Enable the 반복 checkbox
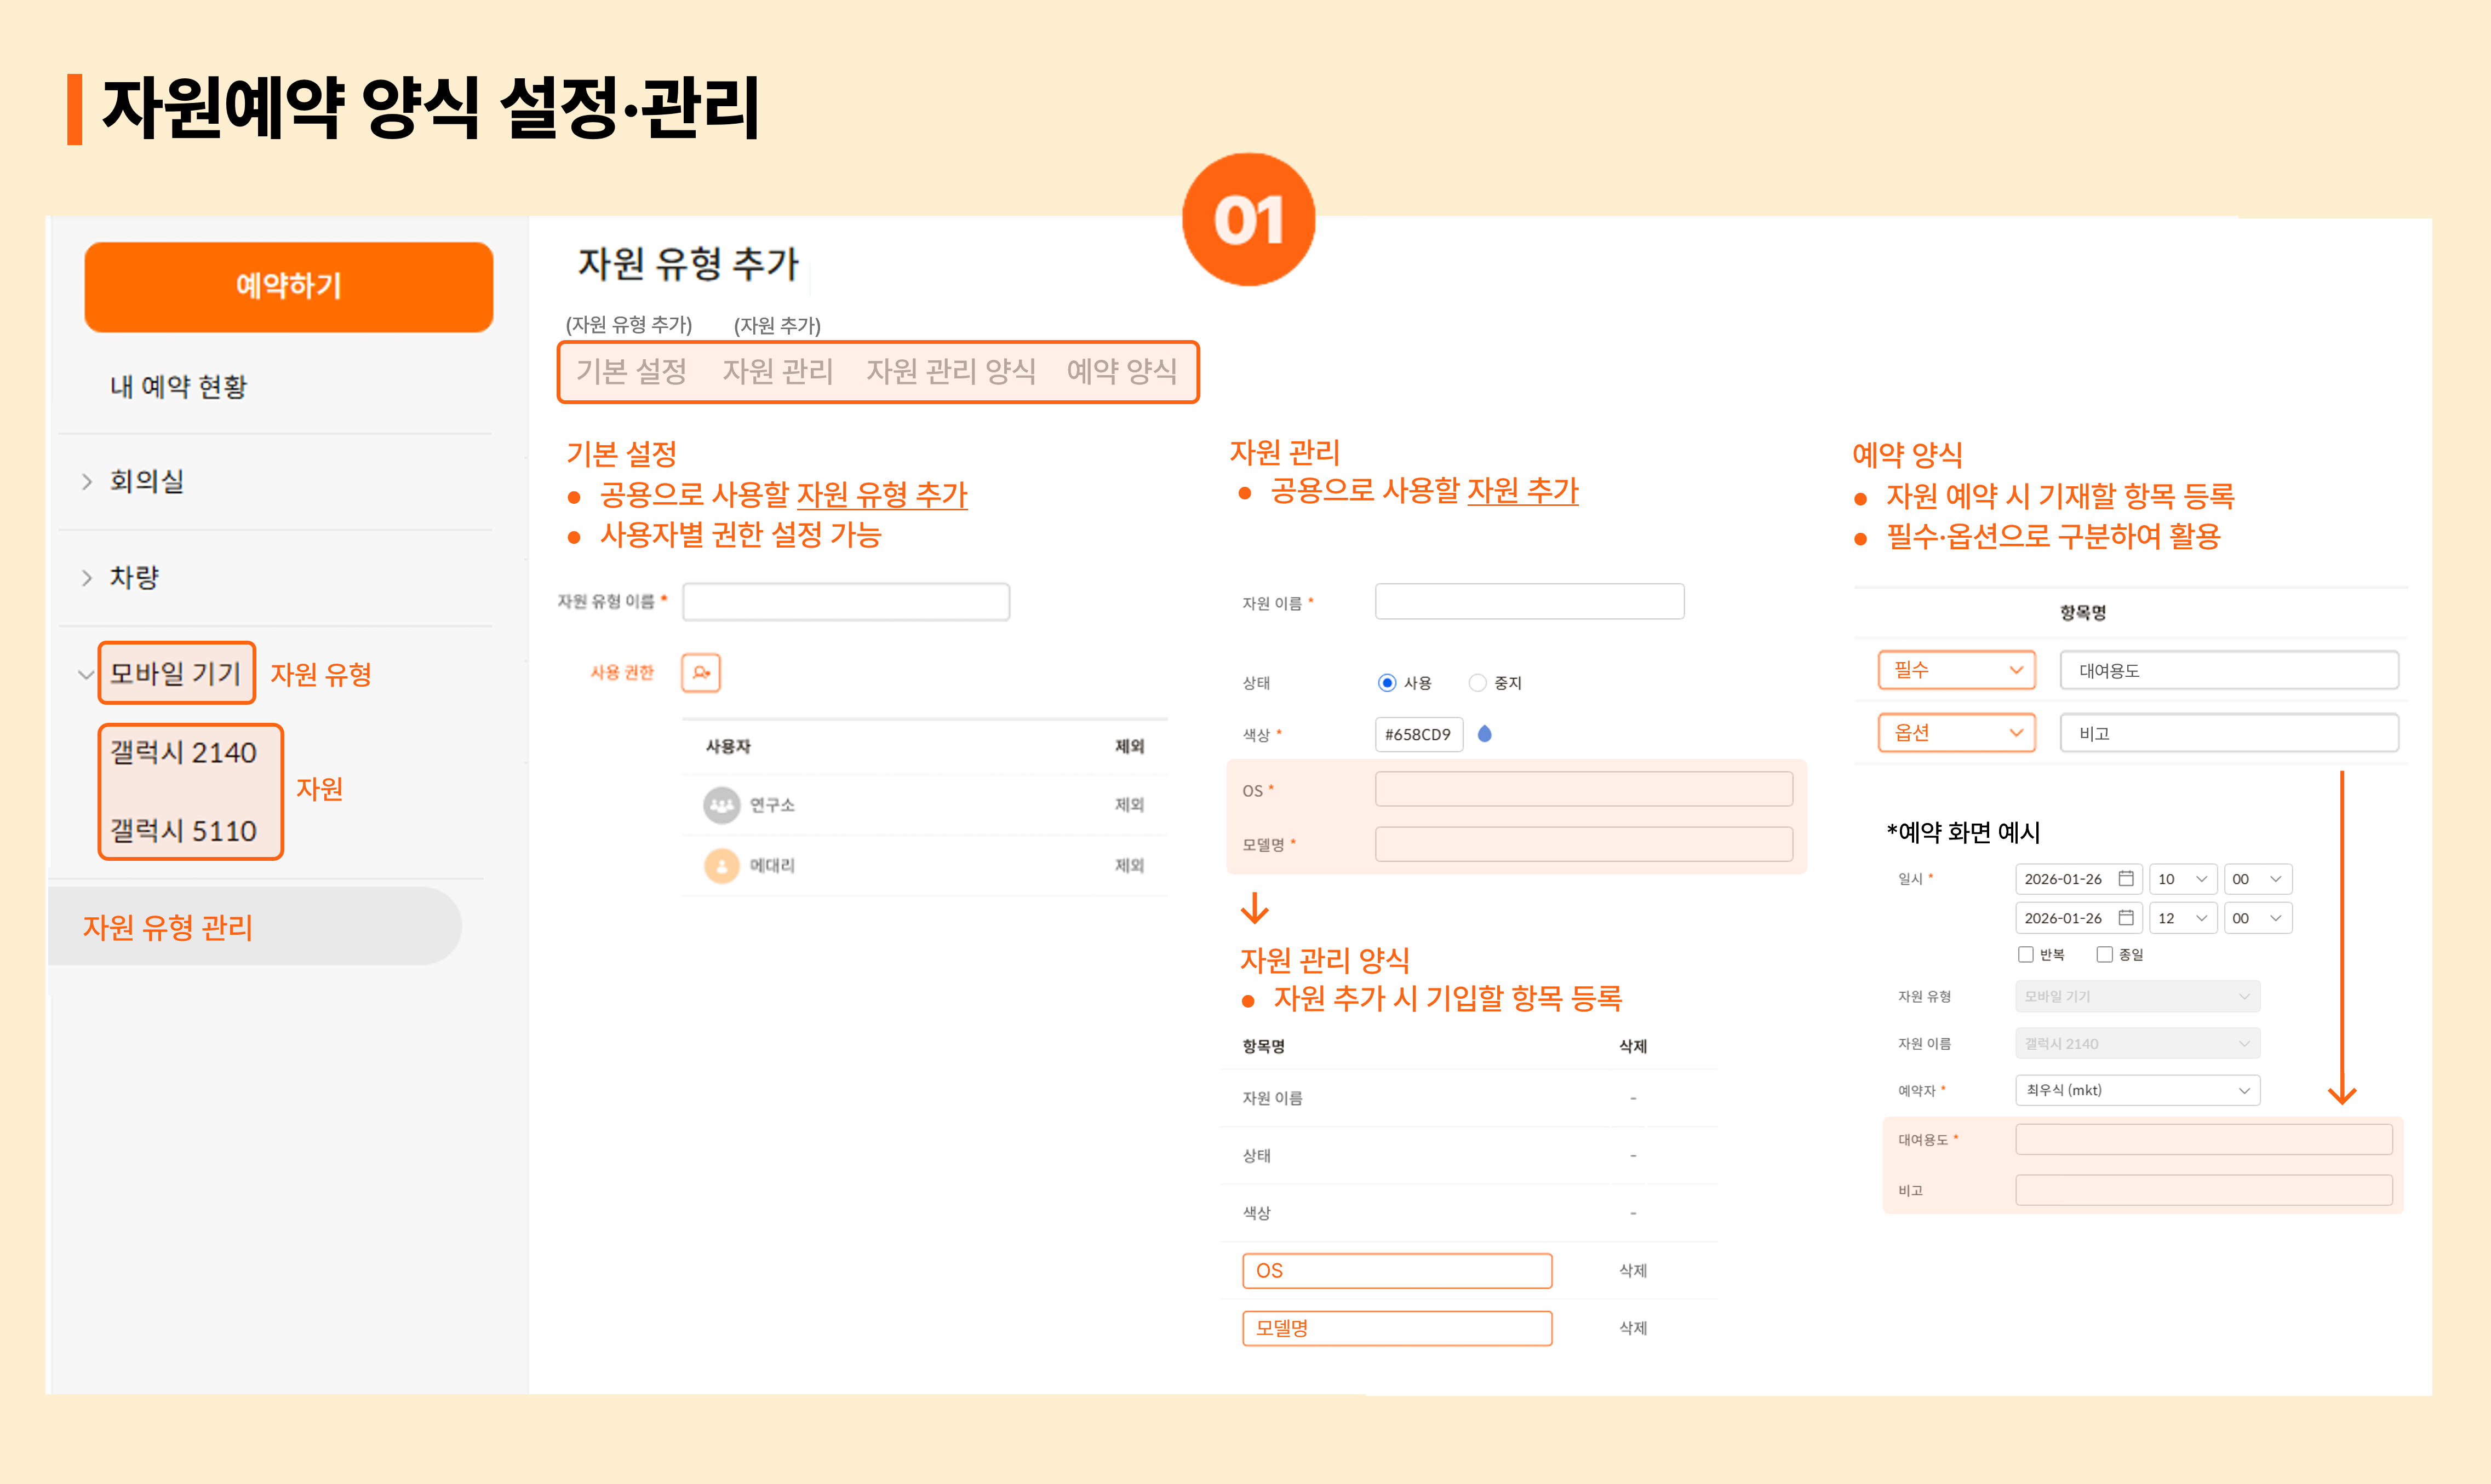The width and height of the screenshot is (2491, 1484). [x=2026, y=954]
